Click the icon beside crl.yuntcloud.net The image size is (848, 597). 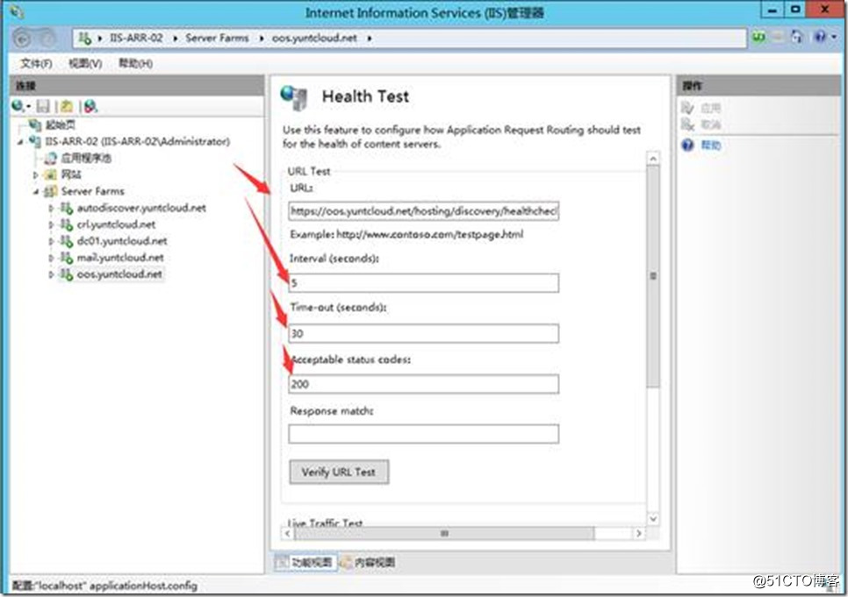(67, 224)
